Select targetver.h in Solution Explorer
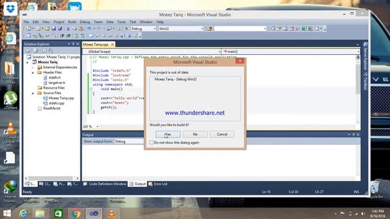This screenshot has width=390, height=219. tap(57, 83)
